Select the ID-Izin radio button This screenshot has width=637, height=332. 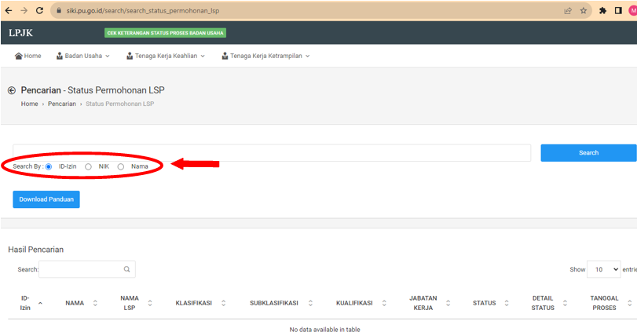tap(49, 167)
